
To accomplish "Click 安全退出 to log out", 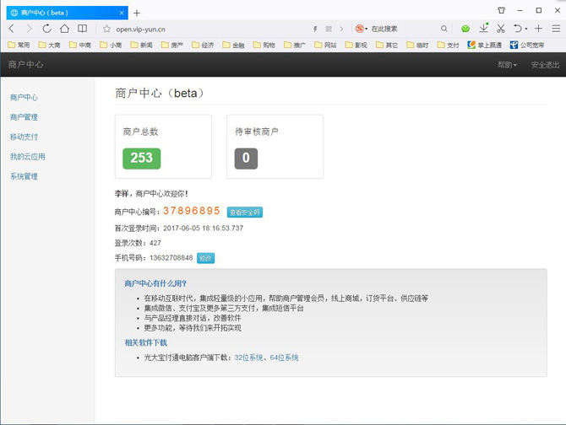I will [545, 65].
